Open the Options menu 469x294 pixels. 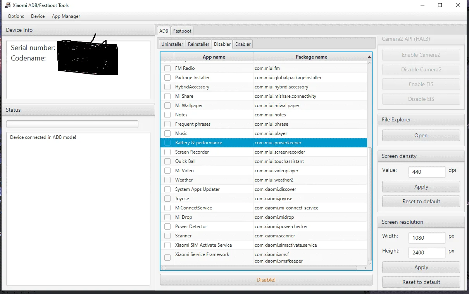(16, 16)
